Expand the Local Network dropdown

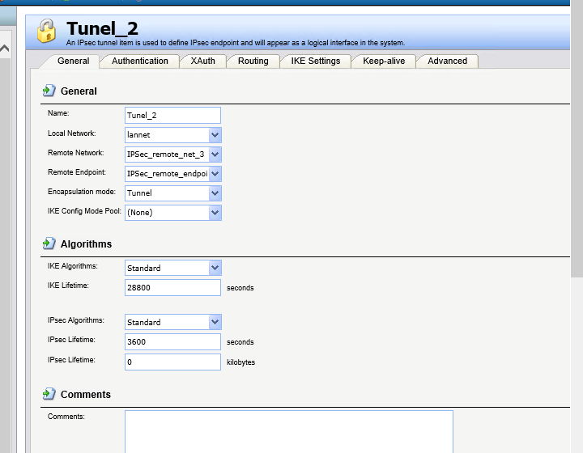tap(215, 135)
